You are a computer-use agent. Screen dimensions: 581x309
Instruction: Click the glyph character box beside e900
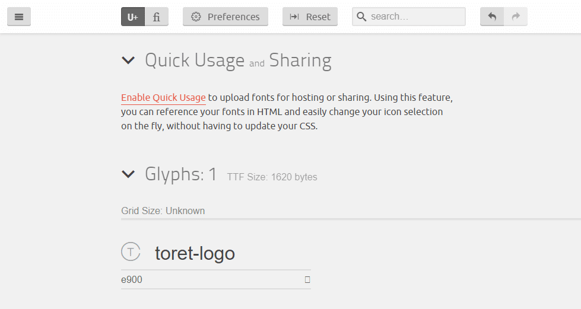coord(307,280)
